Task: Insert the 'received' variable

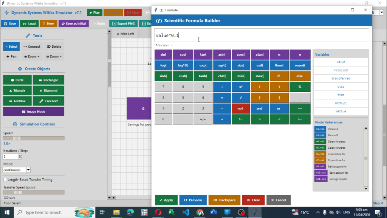Action: coord(341,70)
